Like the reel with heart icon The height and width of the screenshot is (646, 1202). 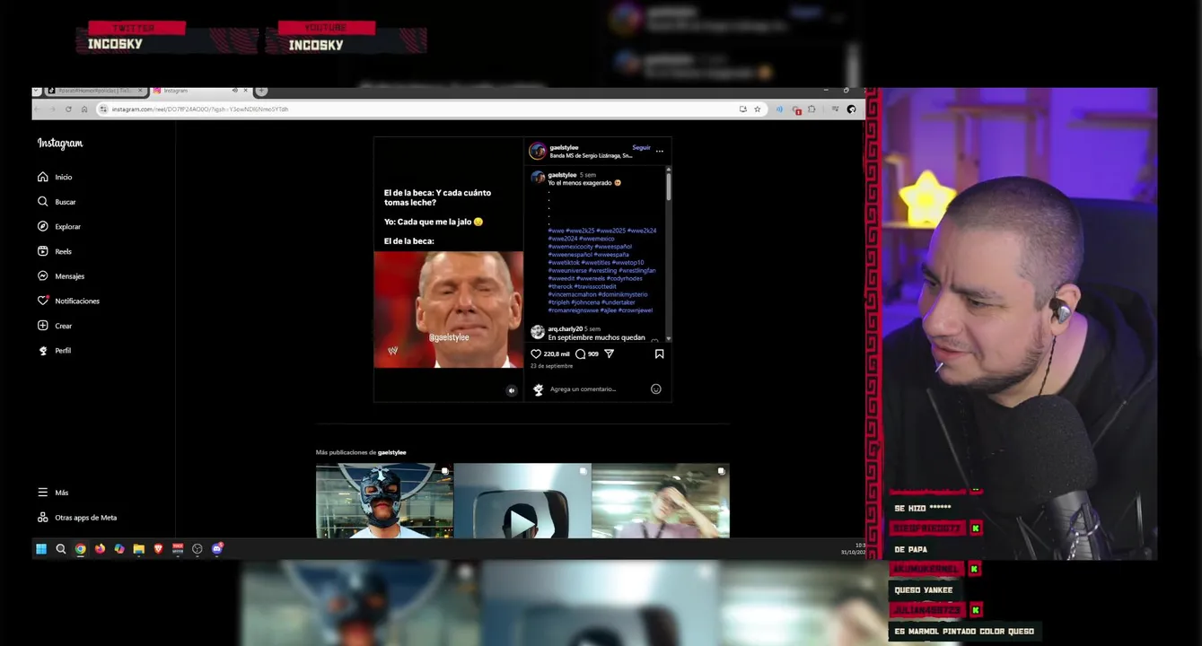click(536, 354)
